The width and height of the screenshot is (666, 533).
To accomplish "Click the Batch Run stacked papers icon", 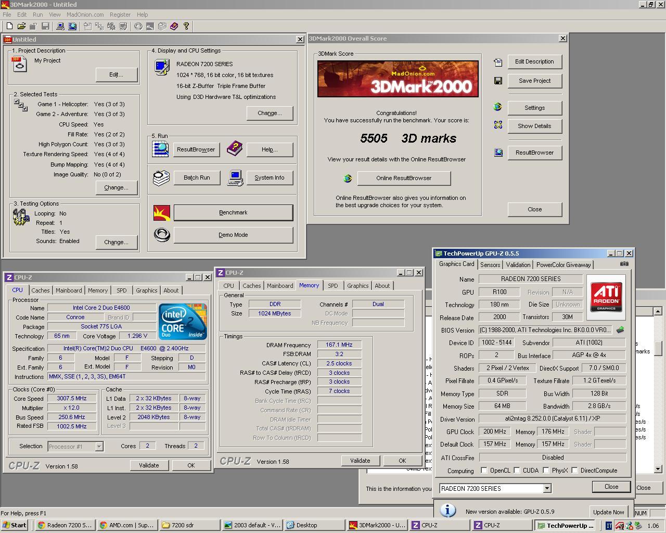I will (x=161, y=178).
